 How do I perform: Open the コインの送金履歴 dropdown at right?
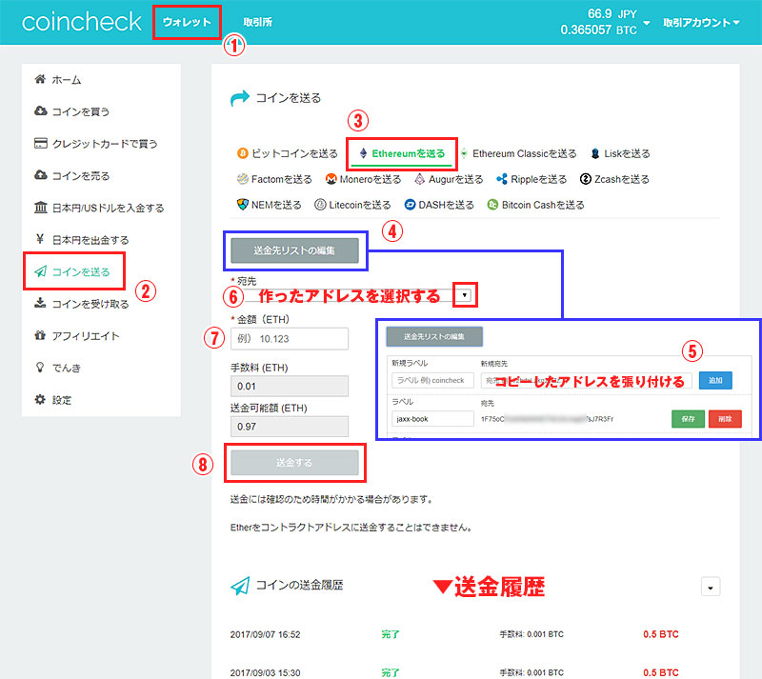(x=711, y=588)
